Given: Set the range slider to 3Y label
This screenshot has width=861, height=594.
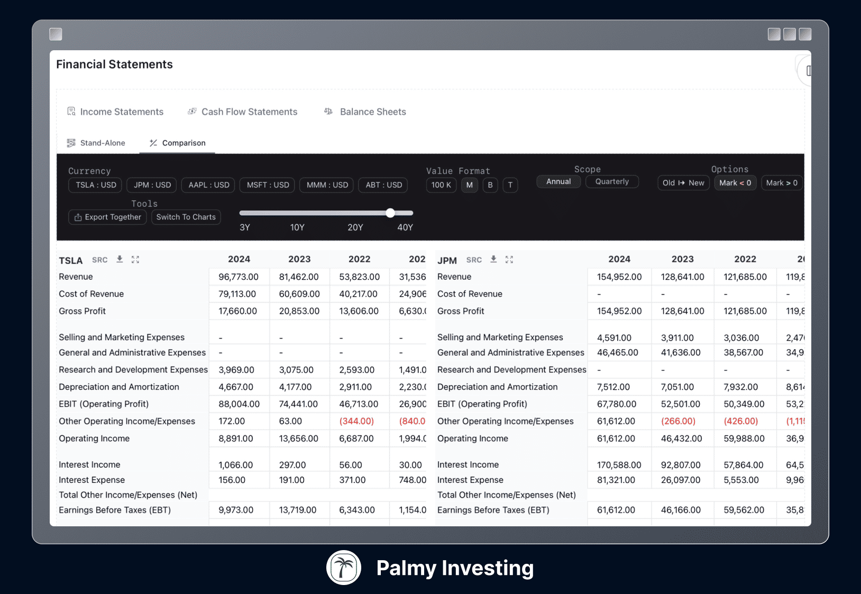Looking at the screenshot, I should (245, 227).
